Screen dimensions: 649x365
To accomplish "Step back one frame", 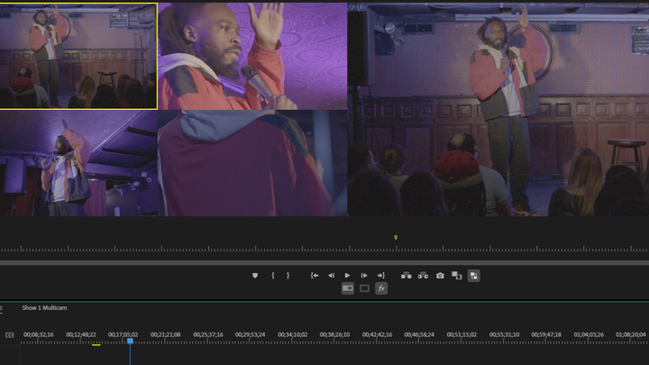I will [331, 276].
